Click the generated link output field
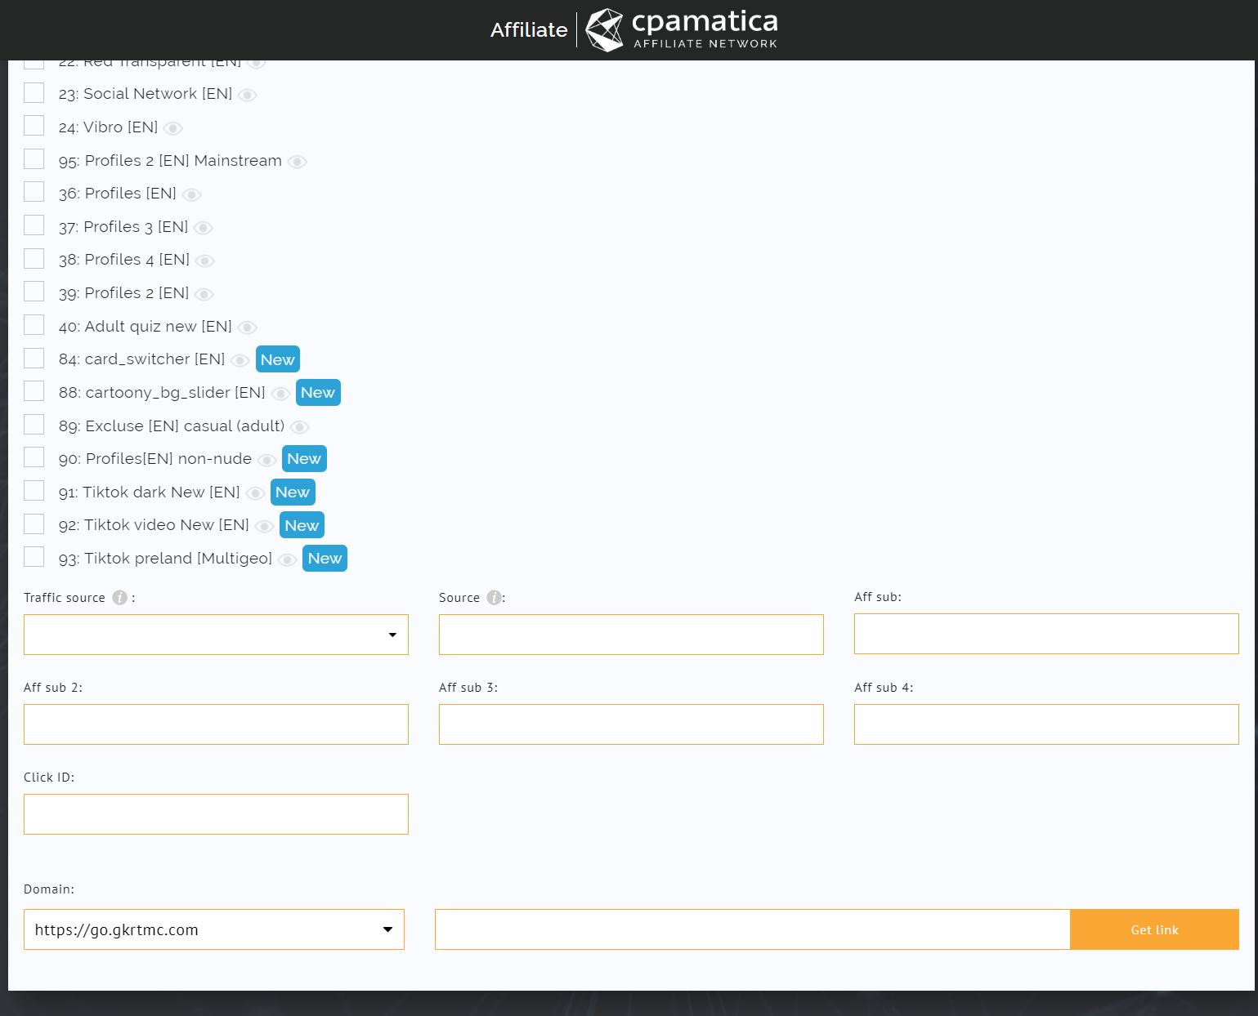 pos(752,929)
